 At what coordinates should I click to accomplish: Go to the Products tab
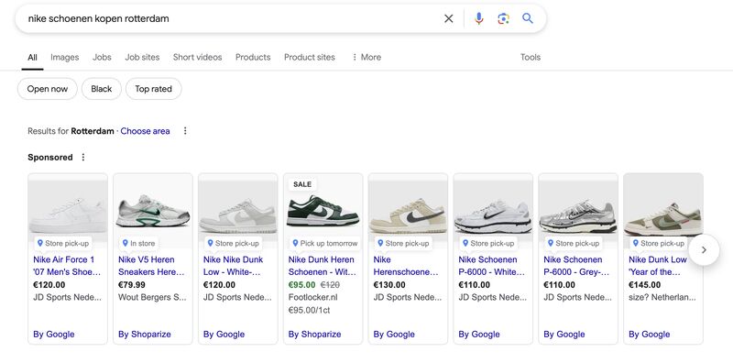pyautogui.click(x=253, y=57)
